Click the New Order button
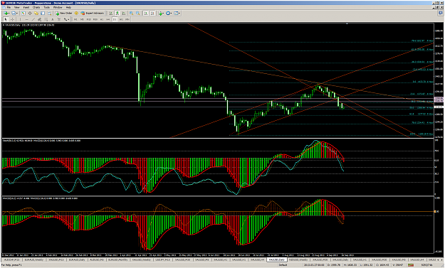The height and width of the screenshot is (268, 445). 63,13
